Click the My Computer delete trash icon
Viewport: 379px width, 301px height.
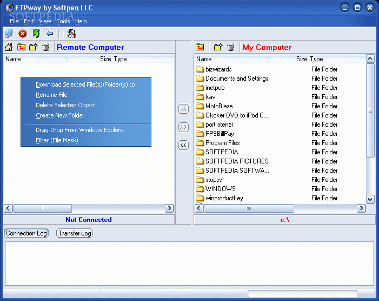(x=231, y=47)
